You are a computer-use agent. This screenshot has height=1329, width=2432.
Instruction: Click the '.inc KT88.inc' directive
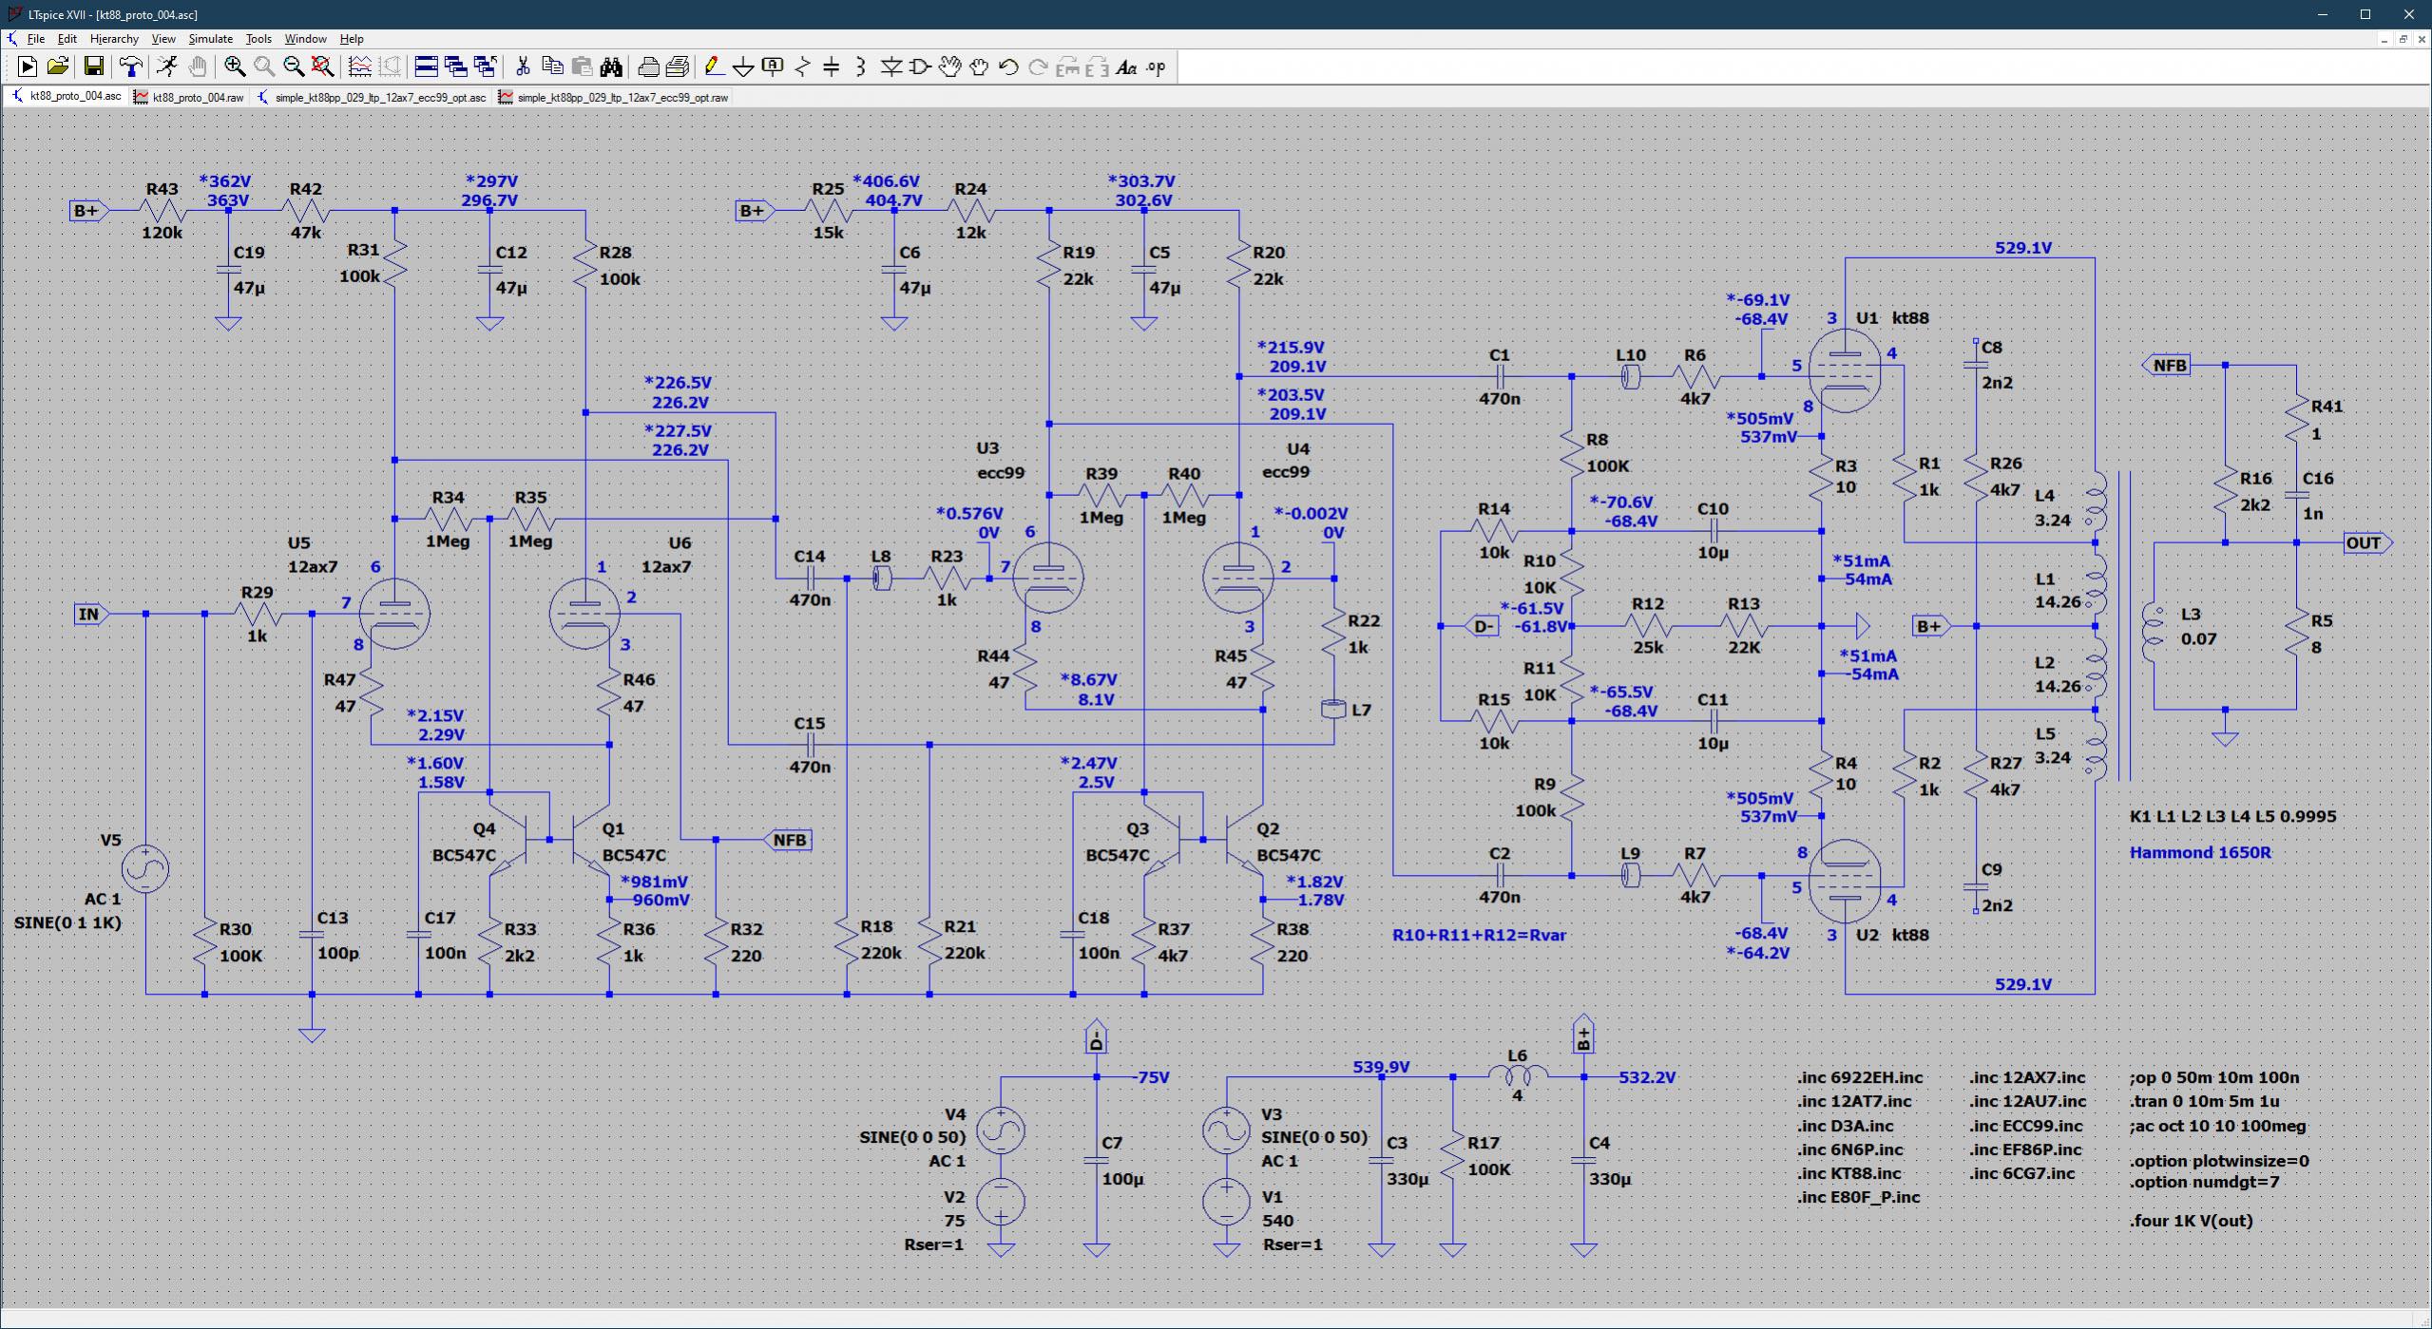(1848, 1173)
